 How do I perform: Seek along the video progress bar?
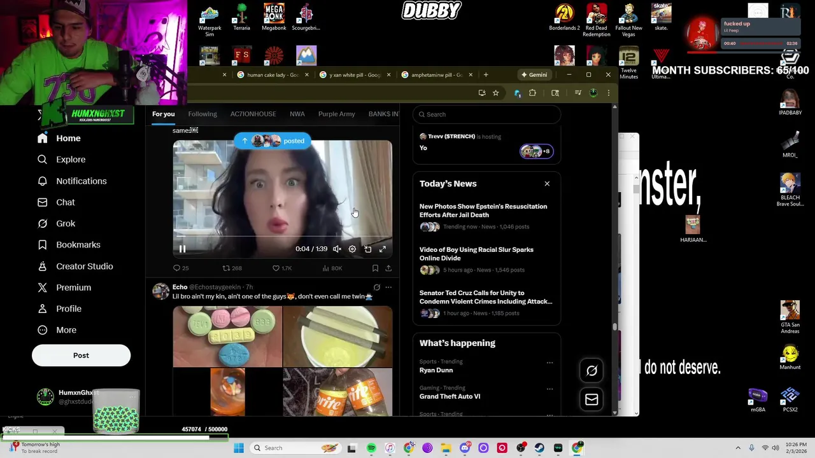283,235
